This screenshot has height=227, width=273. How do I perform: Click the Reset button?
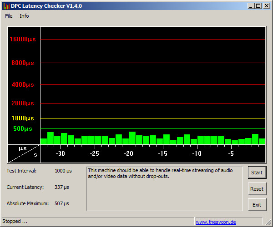257,189
